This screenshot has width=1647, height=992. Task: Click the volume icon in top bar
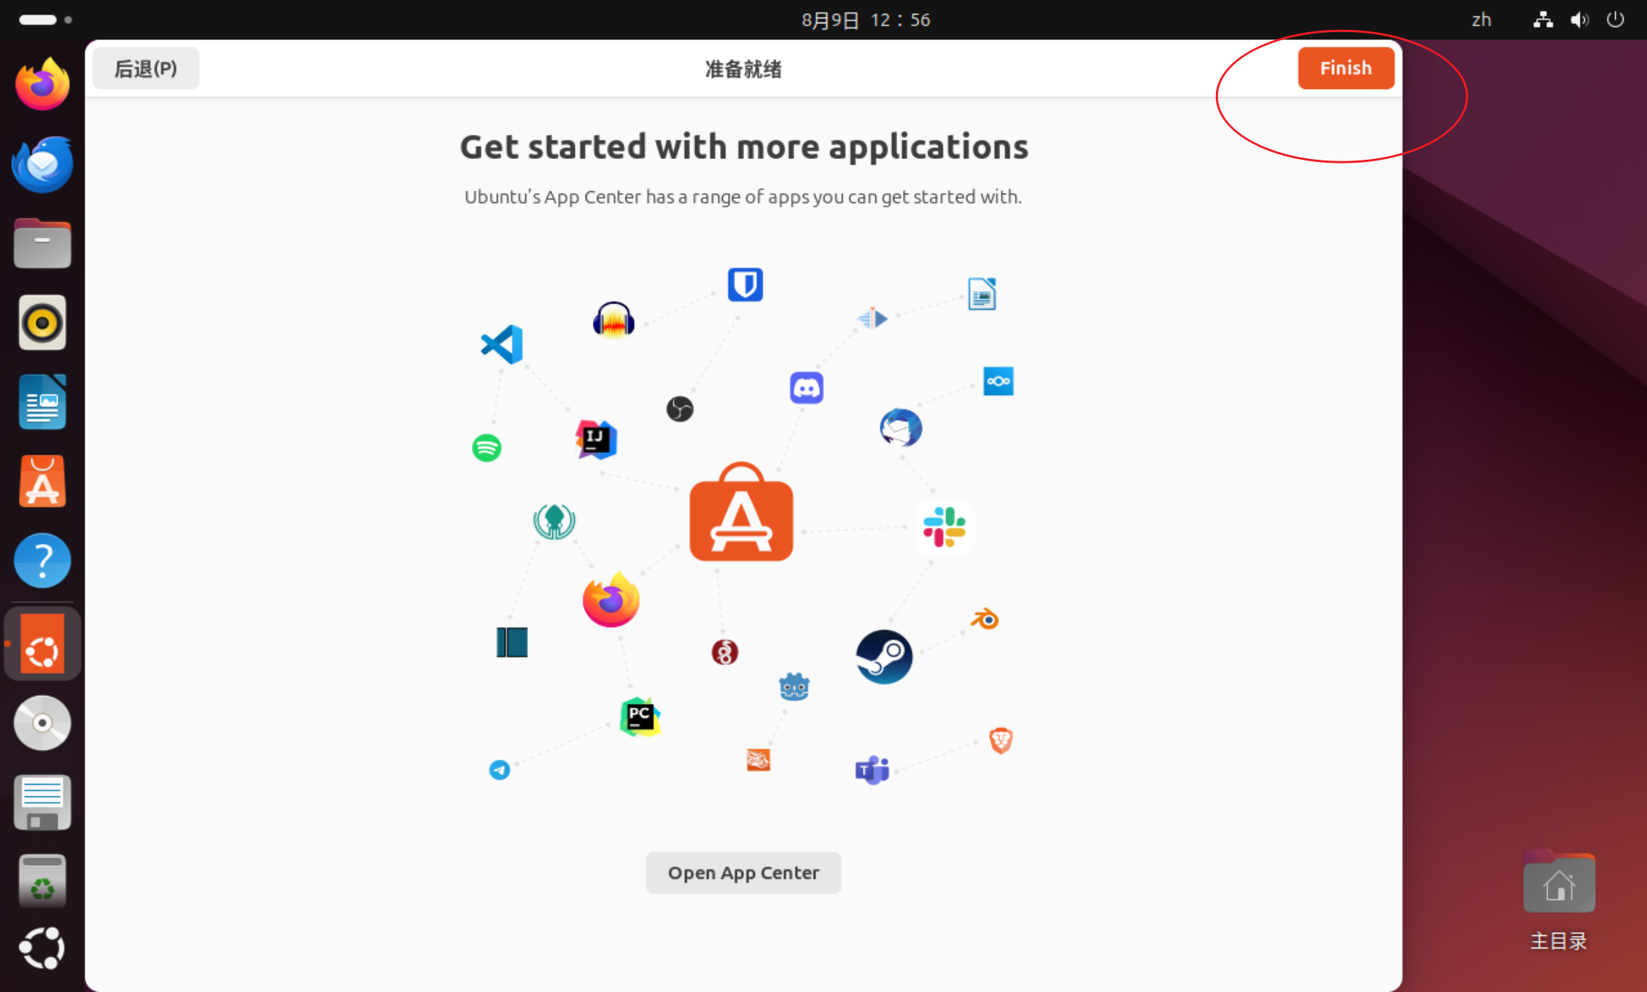pos(1579,20)
